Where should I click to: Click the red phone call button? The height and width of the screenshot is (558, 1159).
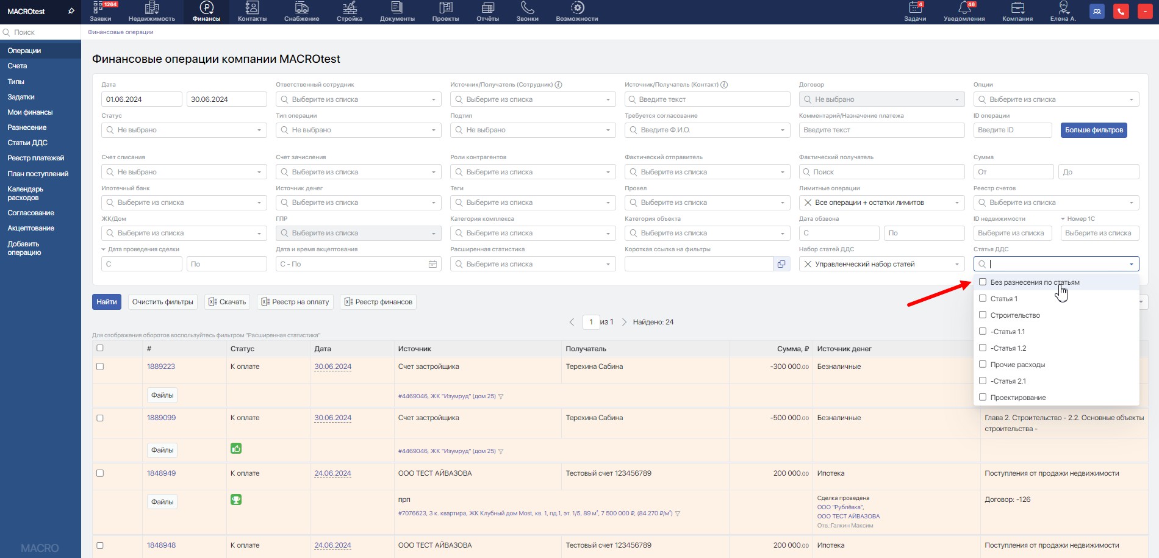(x=1121, y=12)
